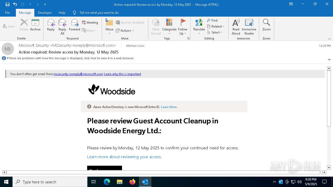
Task: Open the Categorize color menu
Action: click(169, 27)
